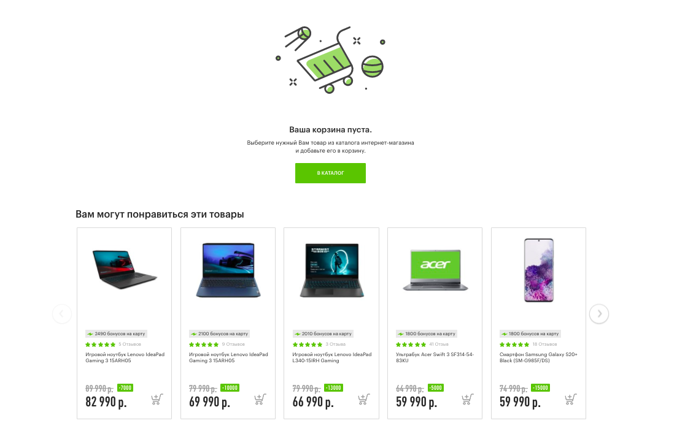View the Samsung Galaxy S20+ phone image

539,270
